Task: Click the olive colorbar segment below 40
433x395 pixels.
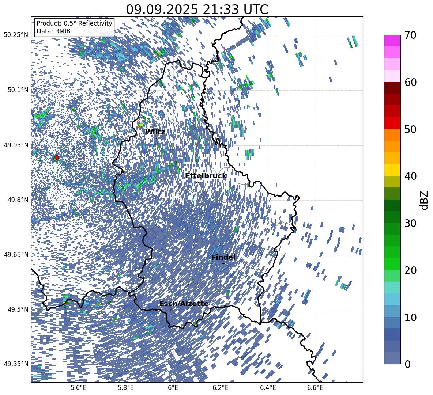Action: [x=392, y=182]
